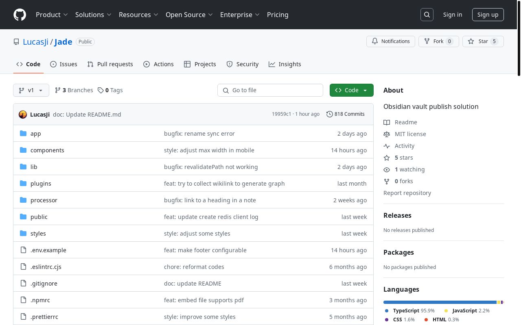Switch to the Issues tab
Viewport: 521px width, 325px height.
click(63, 64)
